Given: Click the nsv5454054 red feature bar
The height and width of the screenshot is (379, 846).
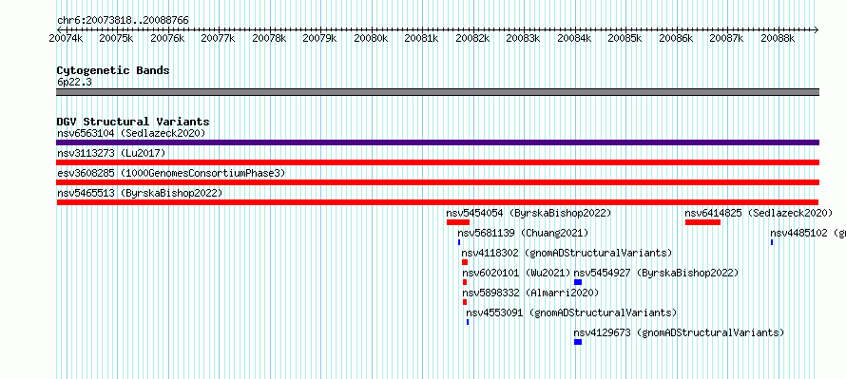Looking at the screenshot, I should [x=458, y=222].
